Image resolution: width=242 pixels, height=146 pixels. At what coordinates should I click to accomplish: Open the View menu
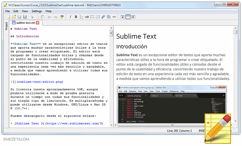(x=25, y=11)
